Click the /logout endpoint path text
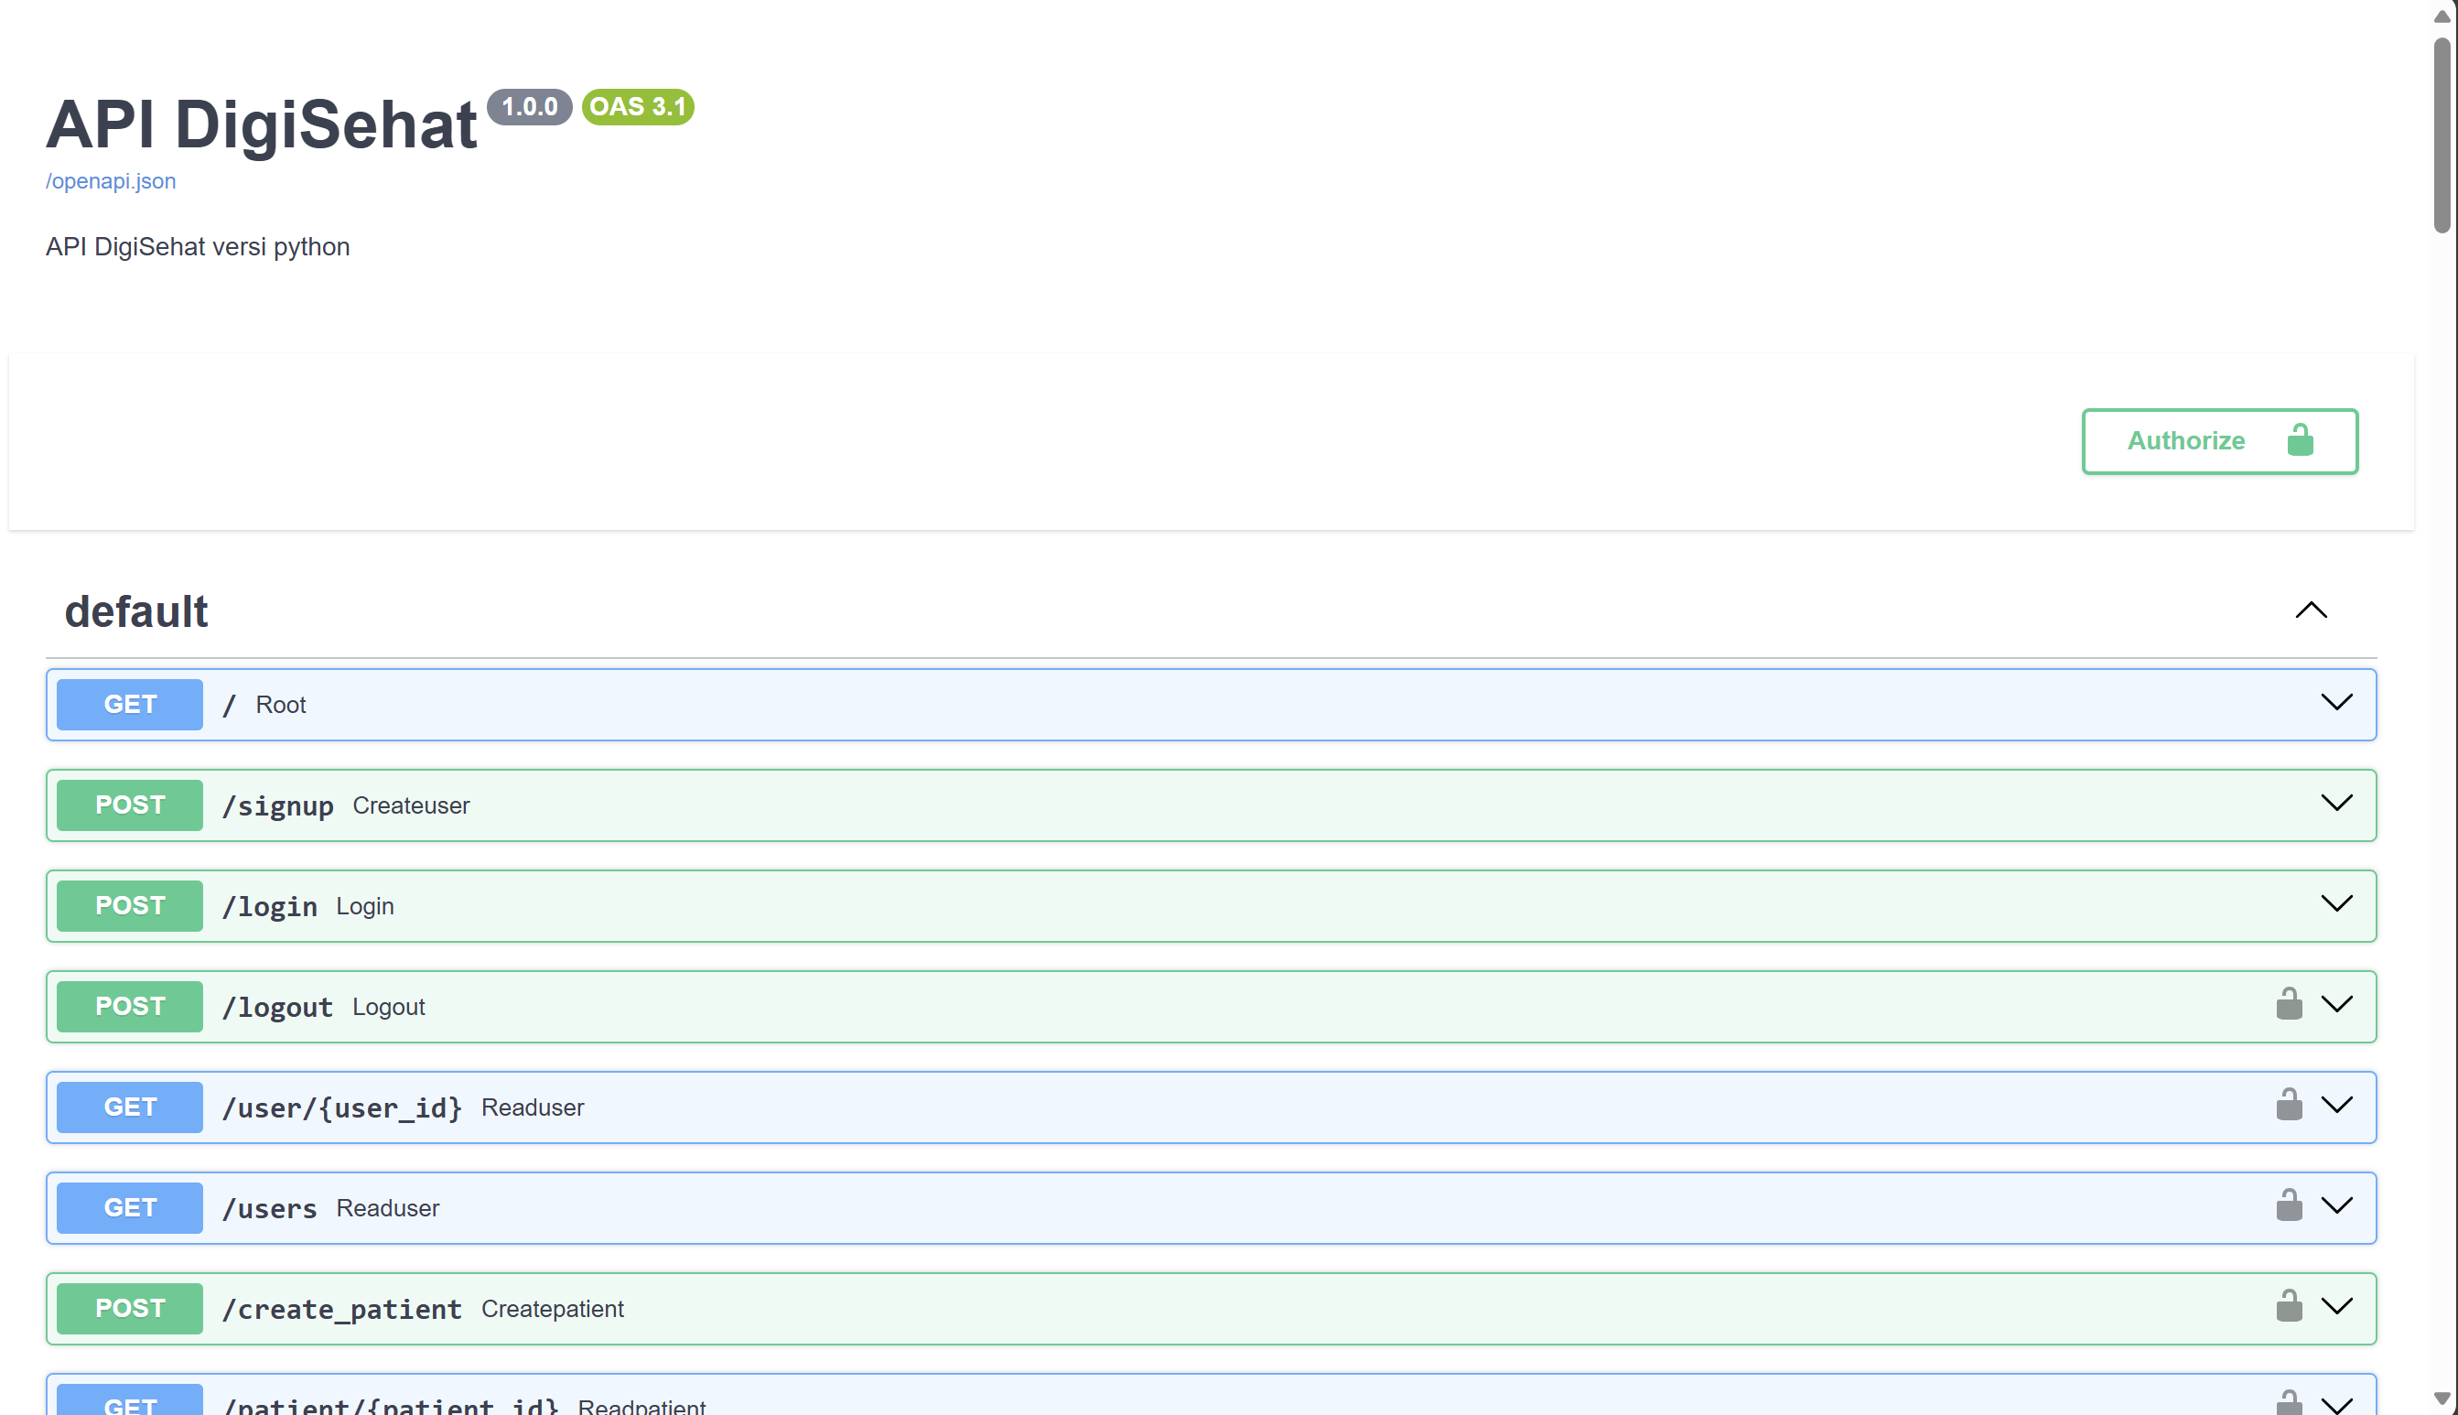This screenshot has width=2458, height=1415. (x=277, y=1007)
